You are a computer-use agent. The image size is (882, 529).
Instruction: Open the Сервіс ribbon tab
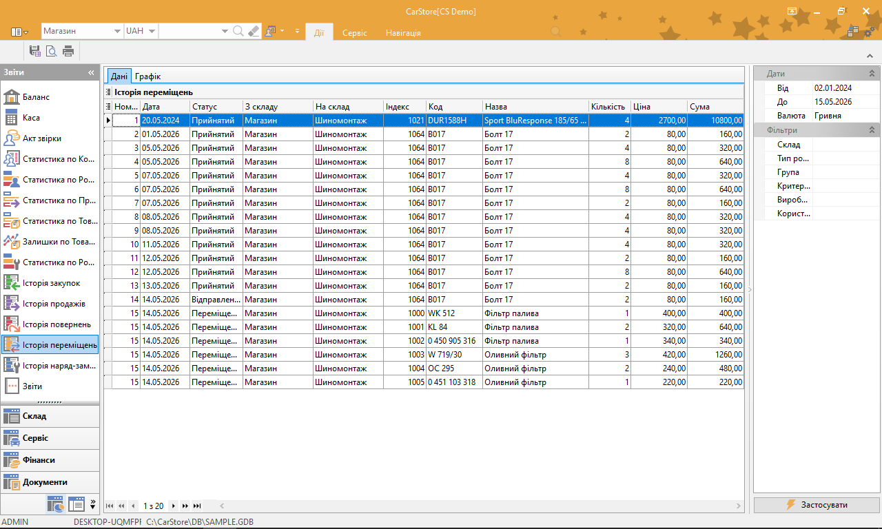[355, 32]
